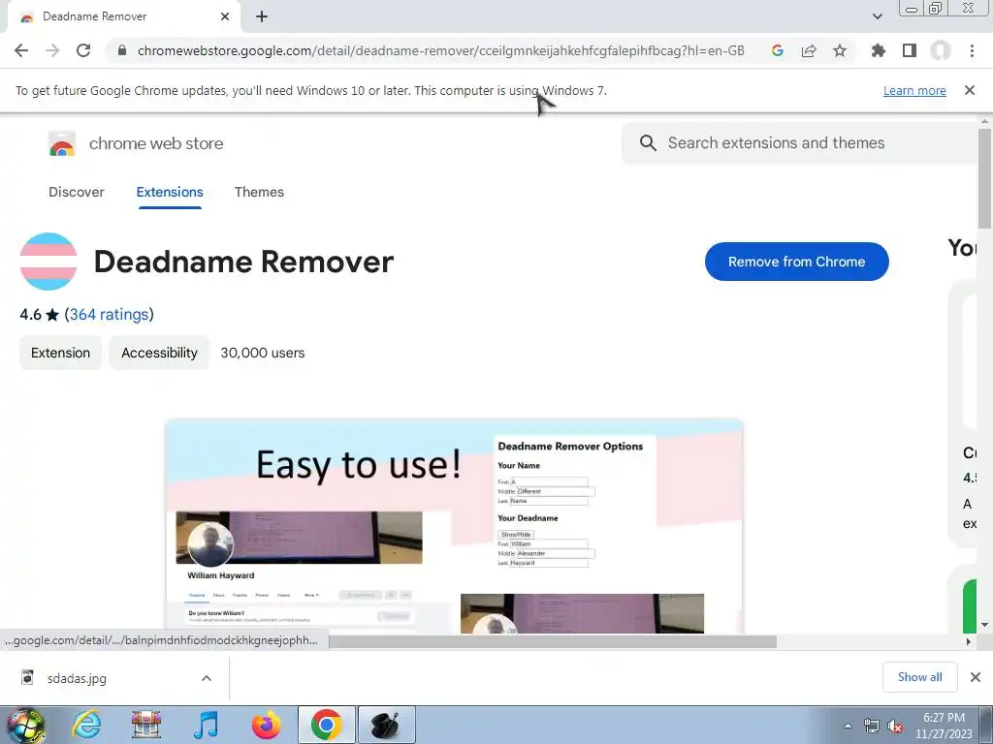The width and height of the screenshot is (993, 744).
Task: Dismiss the Windows update notification bar
Action: pyautogui.click(x=970, y=90)
